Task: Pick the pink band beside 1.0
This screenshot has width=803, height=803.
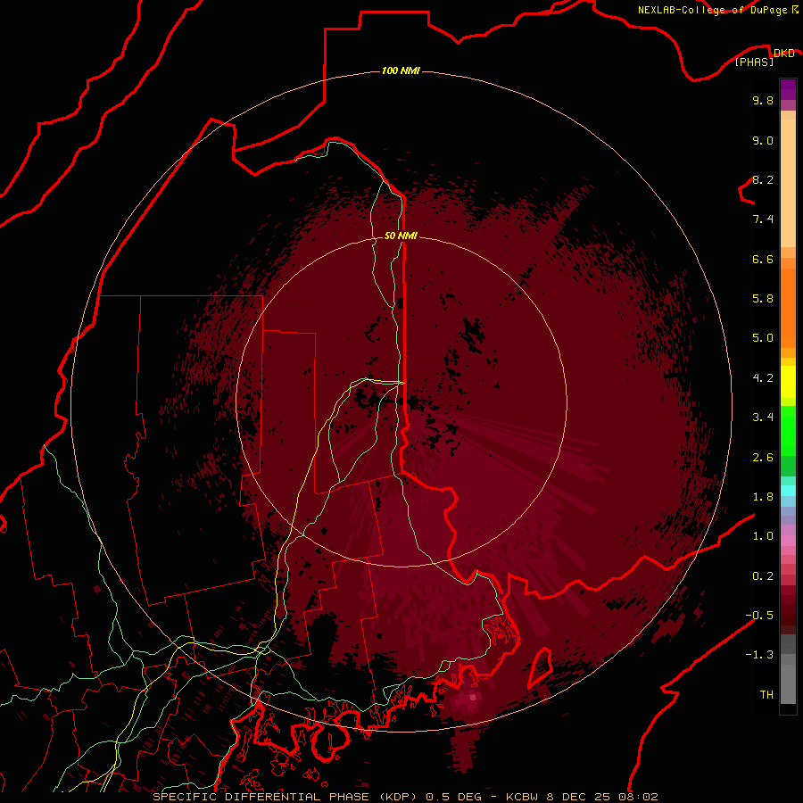Action: coord(788,541)
